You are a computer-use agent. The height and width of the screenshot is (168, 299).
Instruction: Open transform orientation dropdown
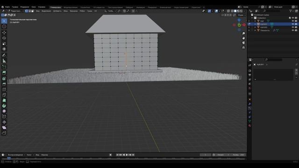(110, 11)
